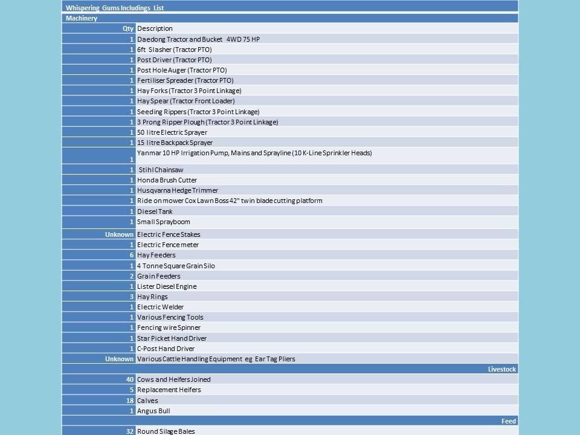Click the Livestock section header

coord(501,369)
